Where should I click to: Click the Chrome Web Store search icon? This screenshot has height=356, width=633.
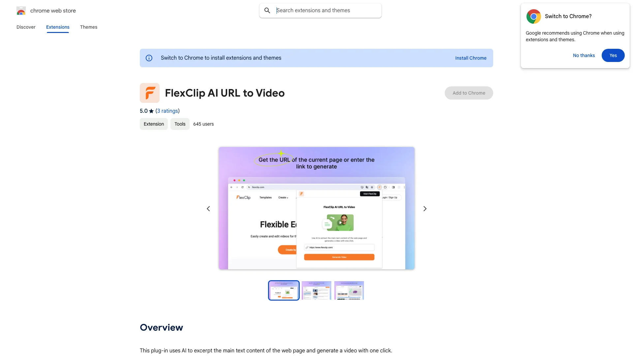pos(267,11)
